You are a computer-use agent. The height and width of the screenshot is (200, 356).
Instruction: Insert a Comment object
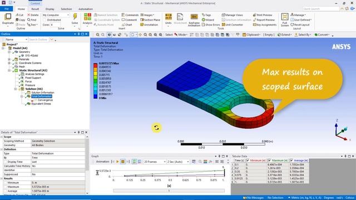129,20
